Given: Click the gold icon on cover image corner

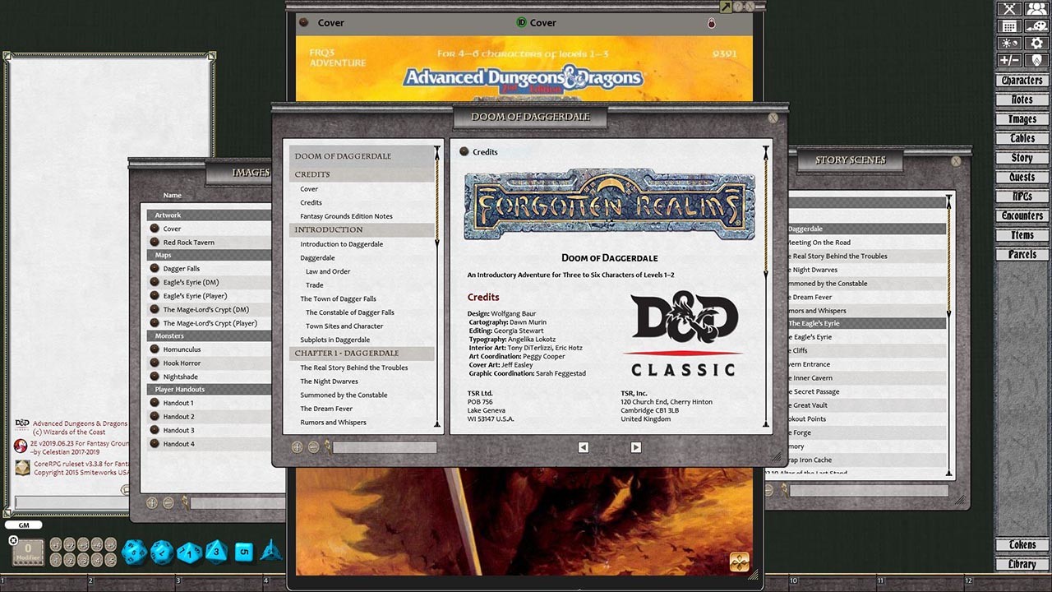Looking at the screenshot, I should coord(740,562).
